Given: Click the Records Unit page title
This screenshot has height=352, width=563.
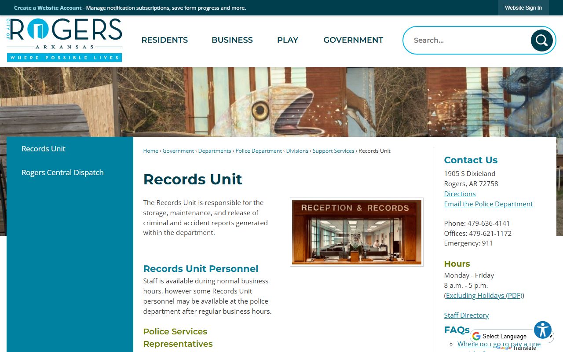Looking at the screenshot, I should pyautogui.click(x=193, y=180).
